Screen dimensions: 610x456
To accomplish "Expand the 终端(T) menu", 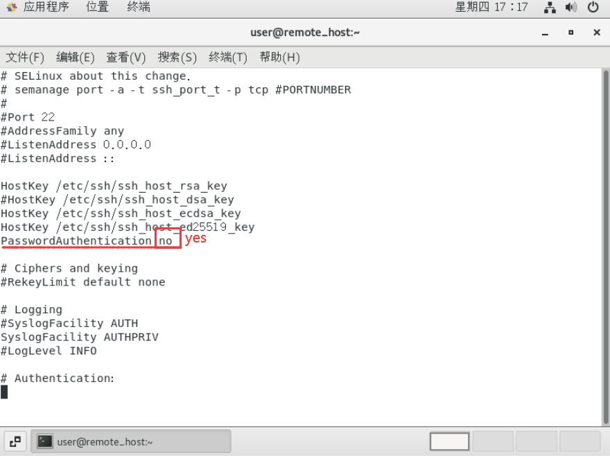I will [x=228, y=58].
